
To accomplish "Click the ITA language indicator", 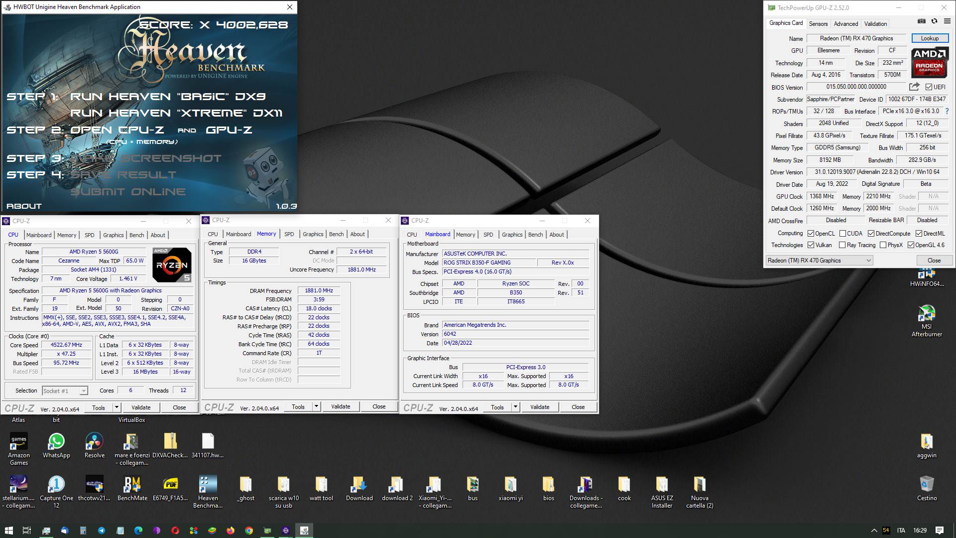I will point(901,531).
